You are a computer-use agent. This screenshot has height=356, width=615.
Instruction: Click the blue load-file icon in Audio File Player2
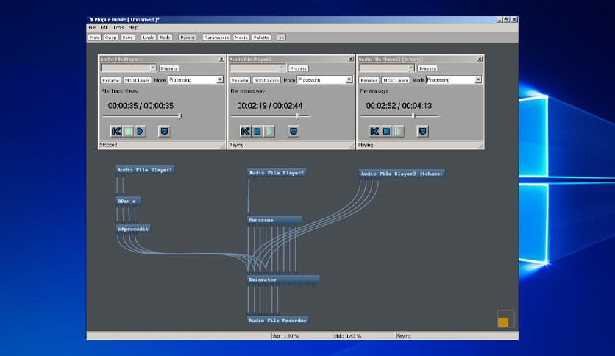point(294,132)
